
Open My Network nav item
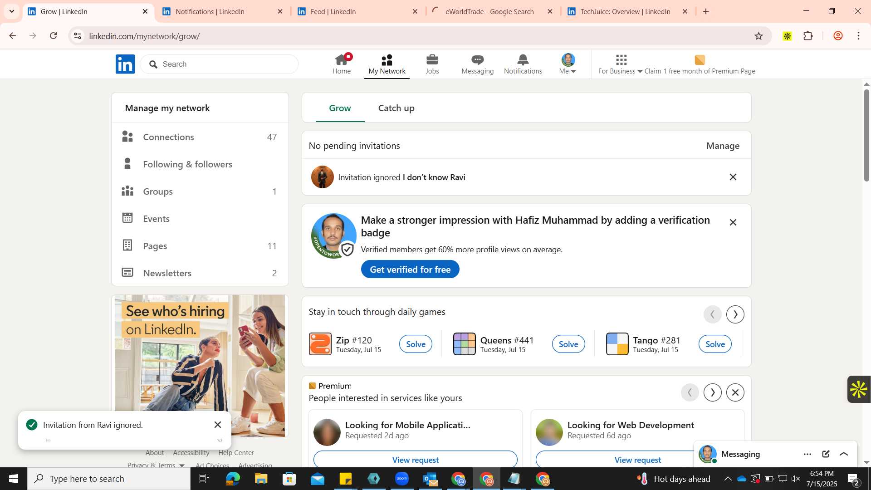pos(387,64)
